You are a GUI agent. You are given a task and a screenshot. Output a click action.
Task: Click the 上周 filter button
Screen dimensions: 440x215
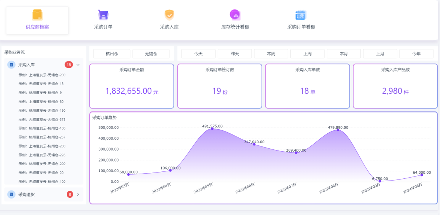[x=307, y=54]
